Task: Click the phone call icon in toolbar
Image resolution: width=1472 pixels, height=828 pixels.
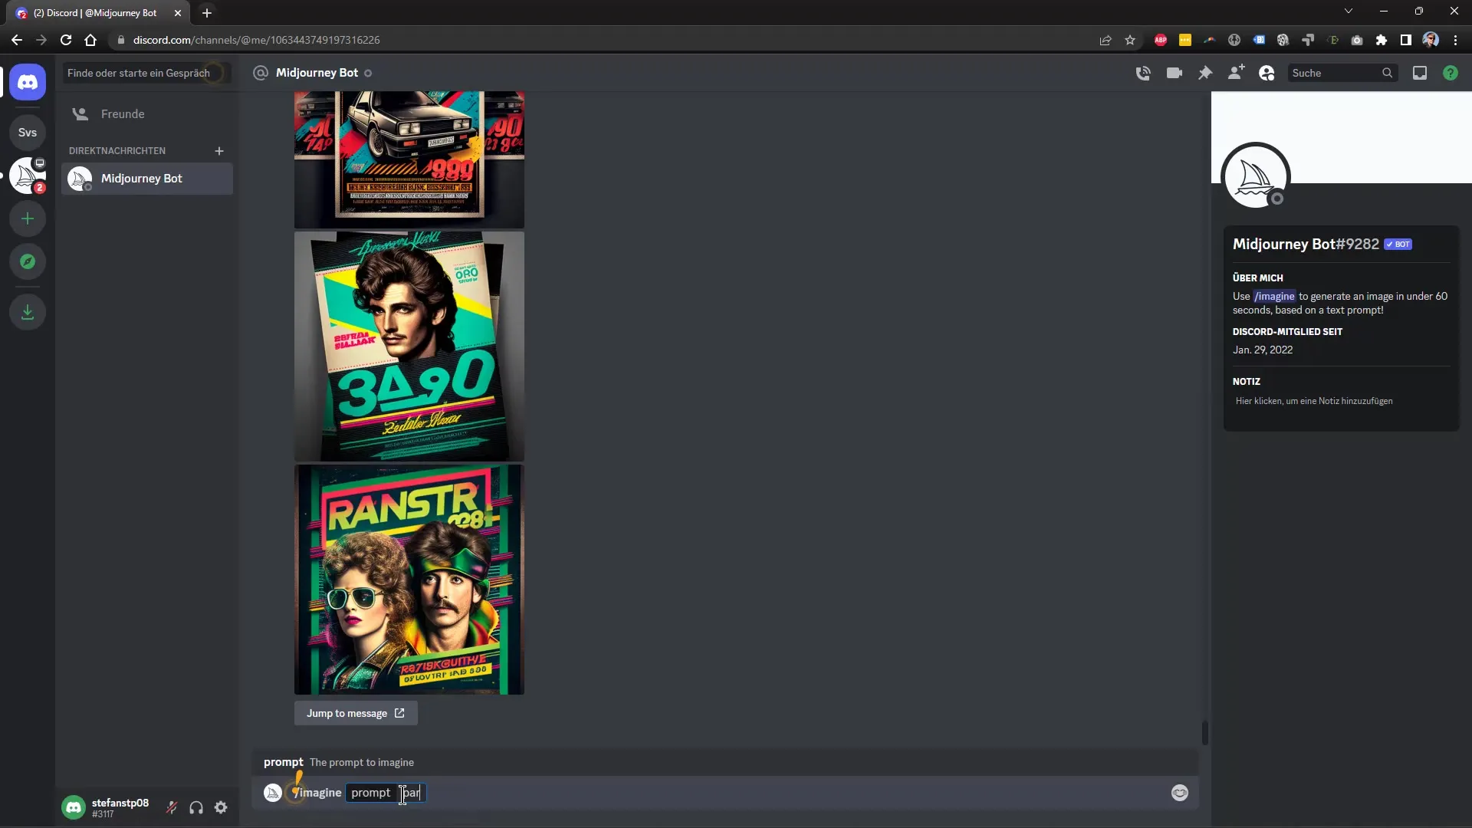Action: 1143,73
